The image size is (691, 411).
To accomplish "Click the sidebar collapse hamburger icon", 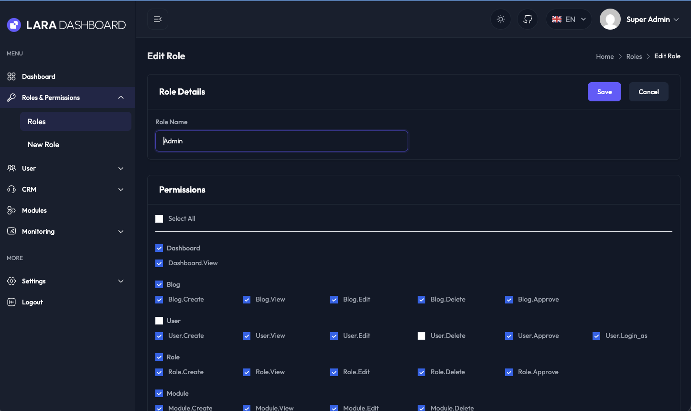I will click(158, 19).
